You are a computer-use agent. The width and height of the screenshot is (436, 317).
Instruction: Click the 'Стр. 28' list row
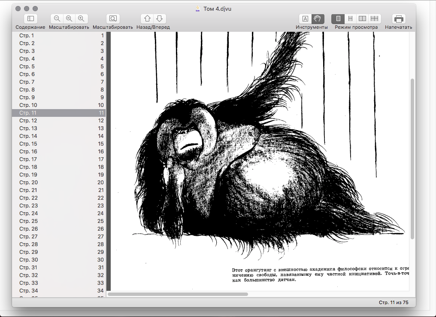tap(59, 244)
